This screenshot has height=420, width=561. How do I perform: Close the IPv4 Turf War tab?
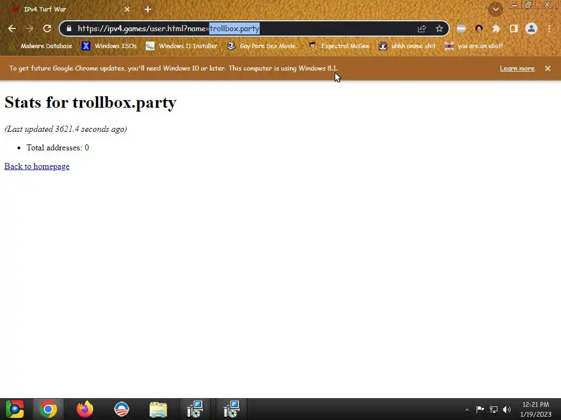click(x=127, y=9)
